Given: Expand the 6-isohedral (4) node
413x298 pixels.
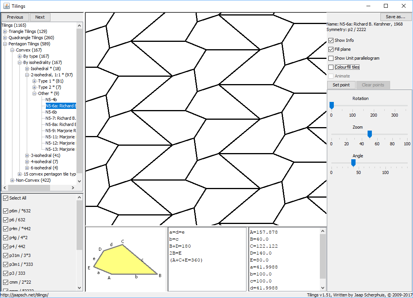Looking at the screenshot, I should [27, 168].
